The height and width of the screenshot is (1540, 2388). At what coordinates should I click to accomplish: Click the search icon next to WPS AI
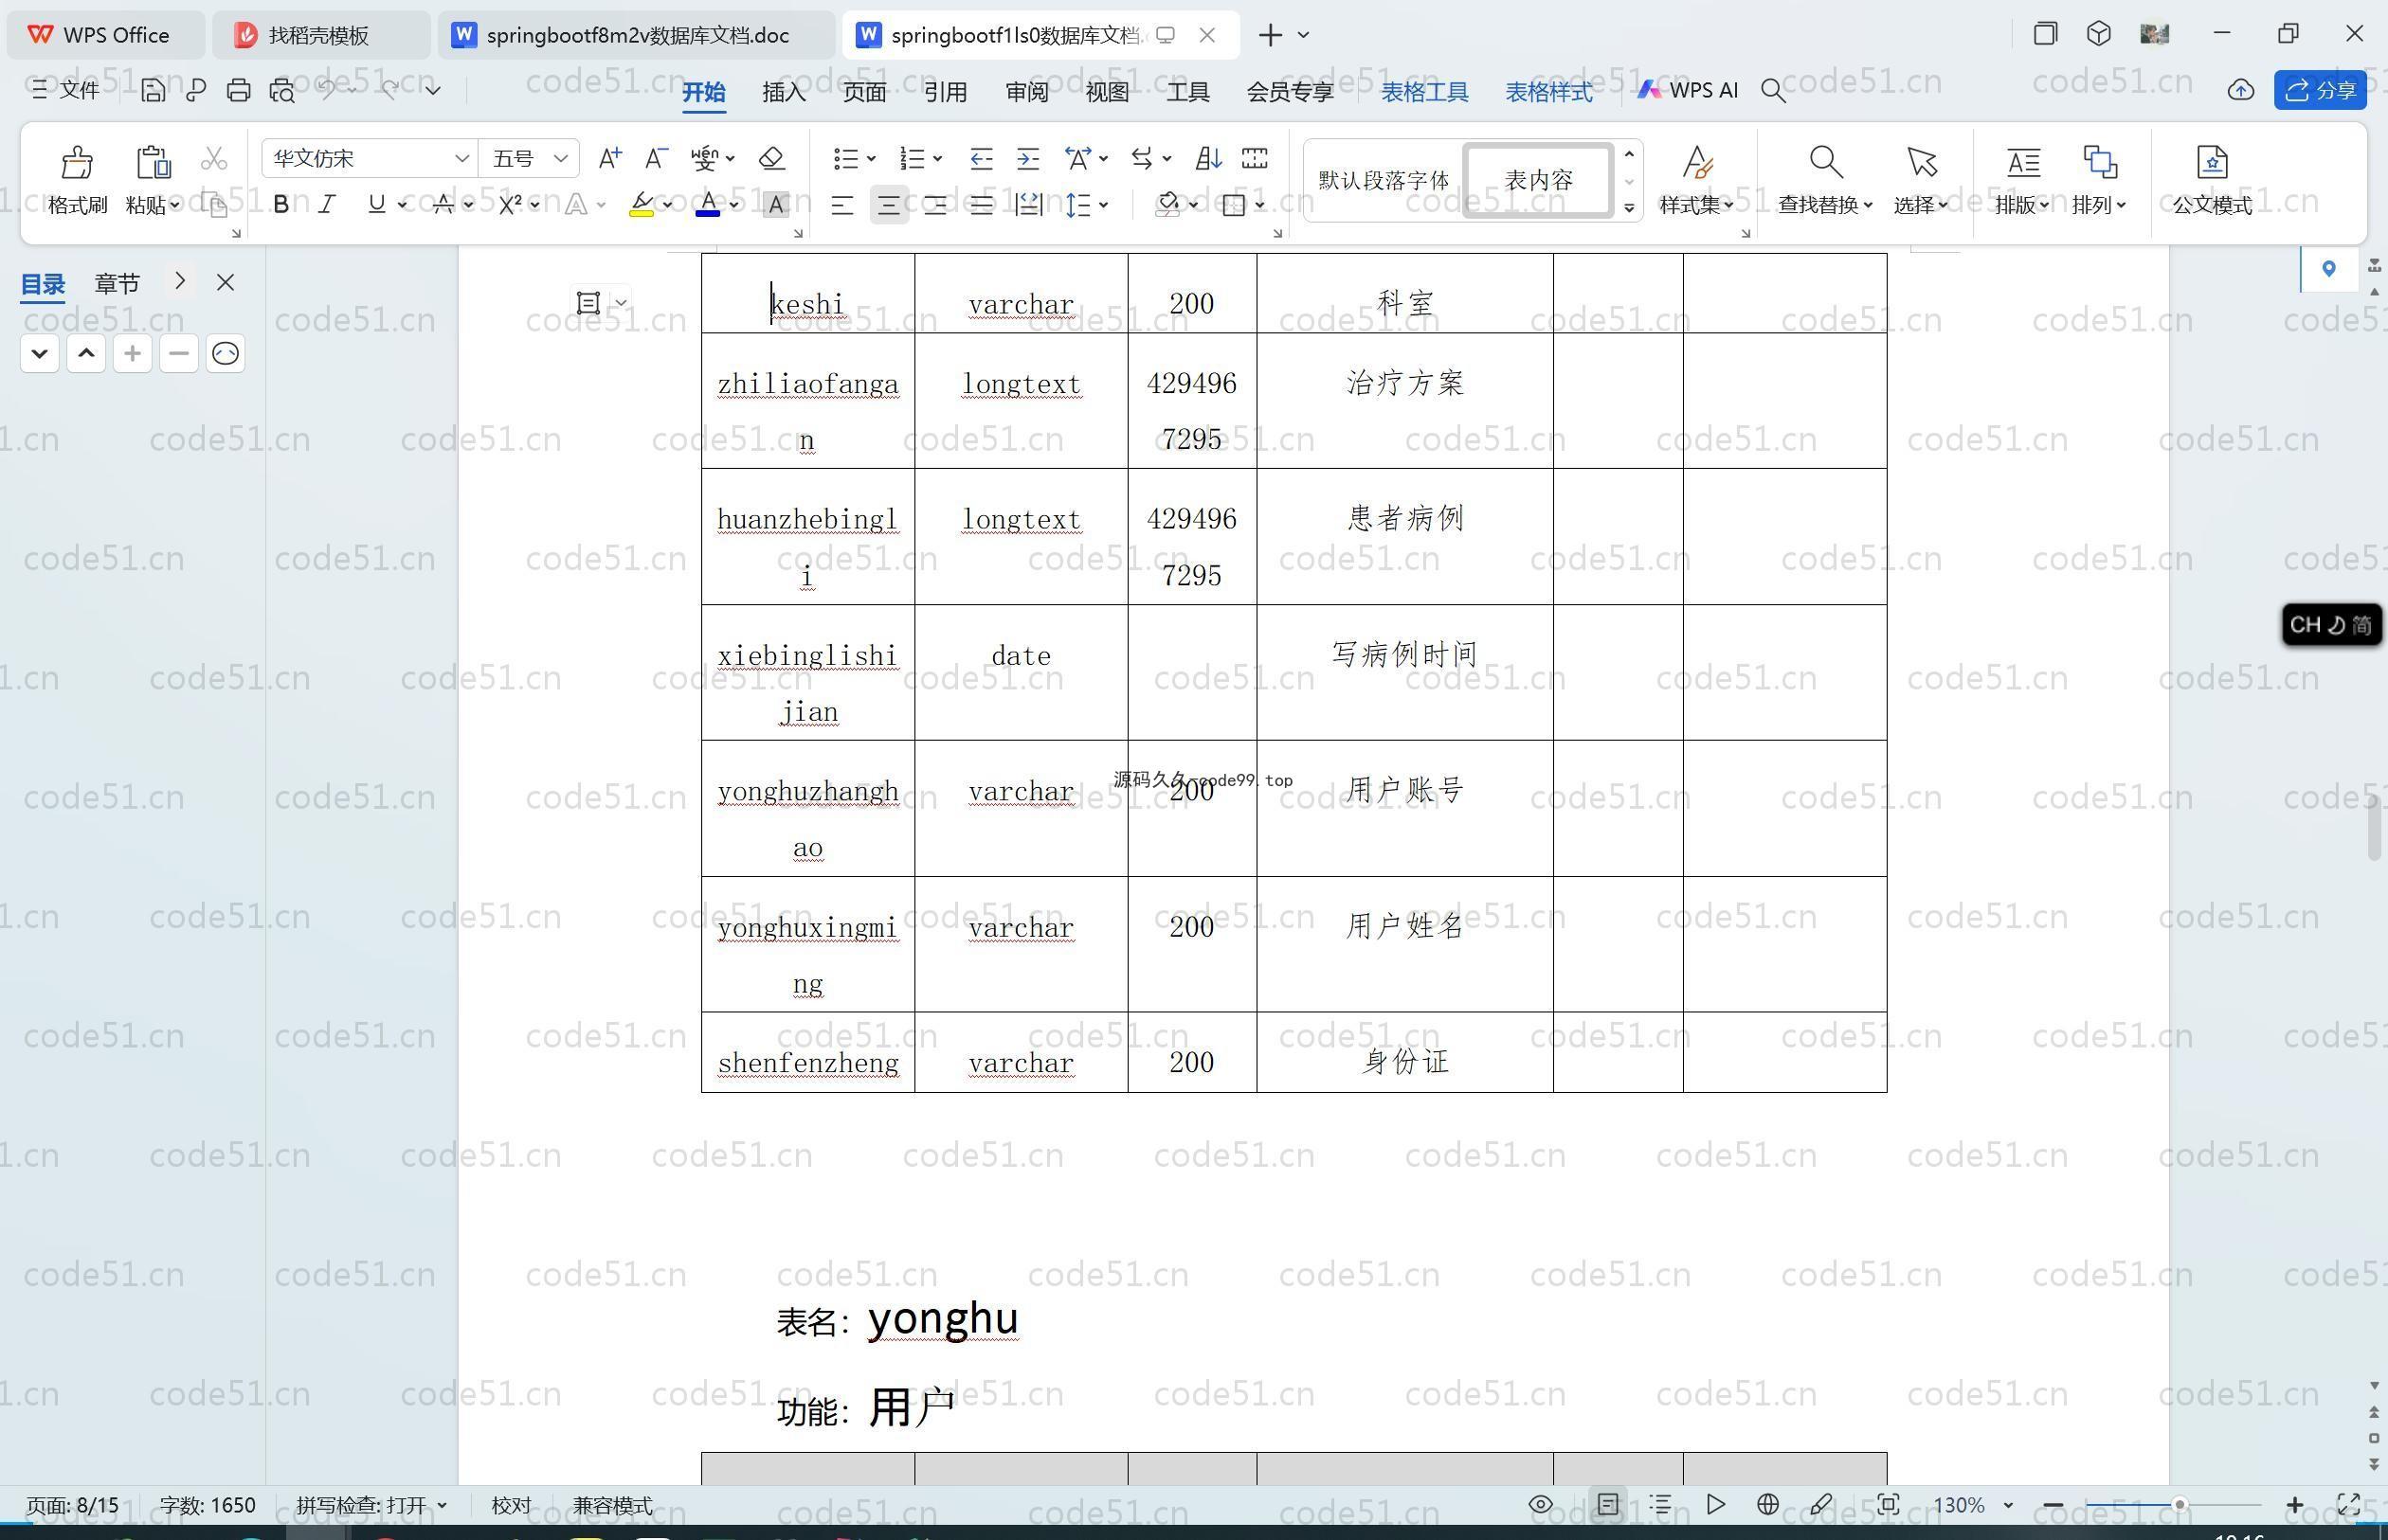(x=1773, y=91)
